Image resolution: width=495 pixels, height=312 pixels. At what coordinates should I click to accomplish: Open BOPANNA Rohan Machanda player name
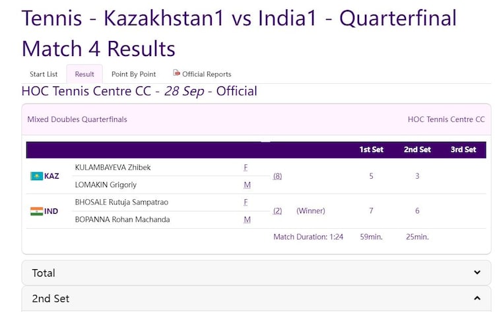tap(122, 220)
